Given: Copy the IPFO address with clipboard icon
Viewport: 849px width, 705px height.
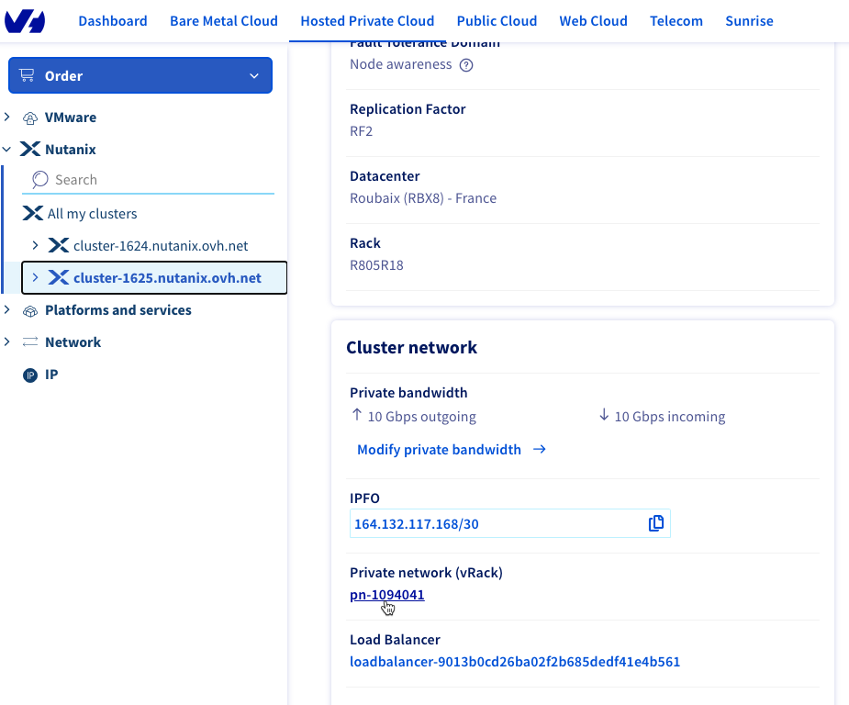Looking at the screenshot, I should coord(656,523).
